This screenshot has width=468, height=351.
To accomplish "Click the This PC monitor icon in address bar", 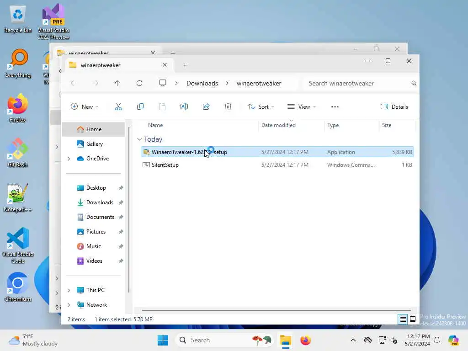I will click(x=163, y=83).
